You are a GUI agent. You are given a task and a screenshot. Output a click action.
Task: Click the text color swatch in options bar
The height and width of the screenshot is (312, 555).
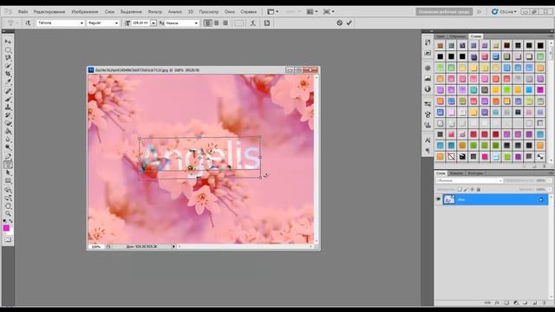click(x=239, y=23)
